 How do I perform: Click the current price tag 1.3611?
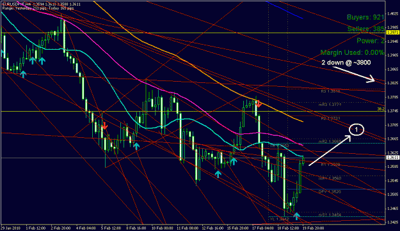[x=393, y=158]
